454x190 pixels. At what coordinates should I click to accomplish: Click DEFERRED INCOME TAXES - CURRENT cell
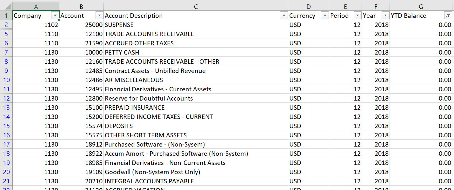pyautogui.click(x=196, y=117)
